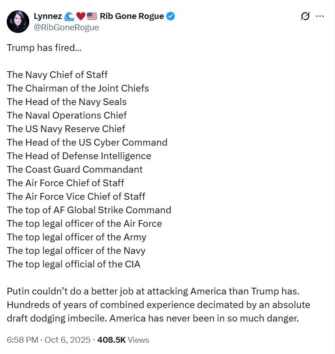Click the blue wave emoji in name

click(69, 16)
